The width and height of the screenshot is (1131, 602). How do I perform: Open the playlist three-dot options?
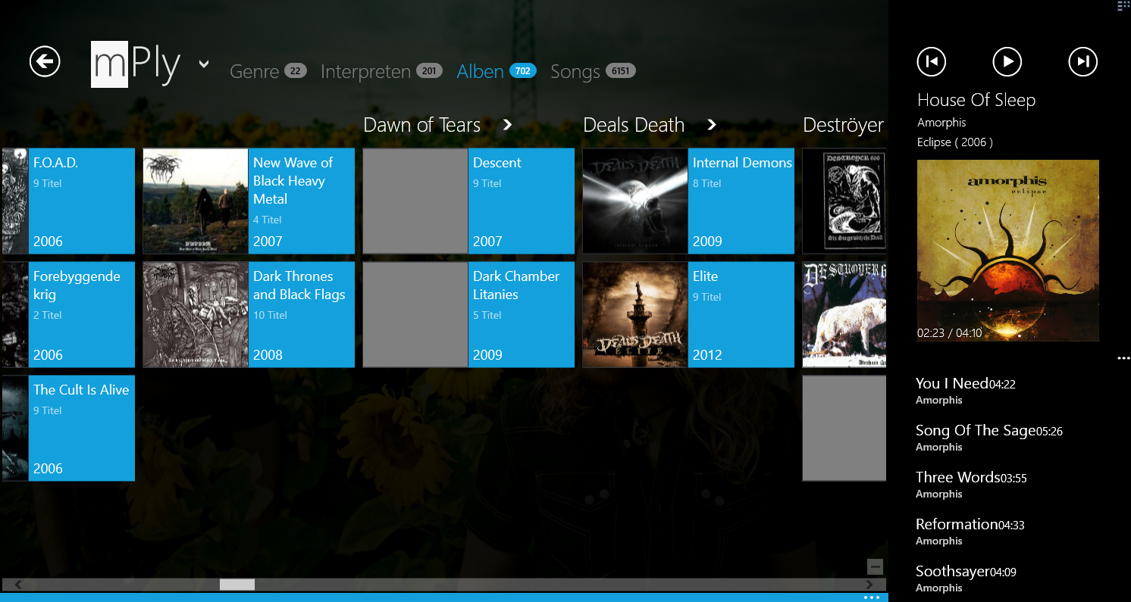click(x=1123, y=358)
